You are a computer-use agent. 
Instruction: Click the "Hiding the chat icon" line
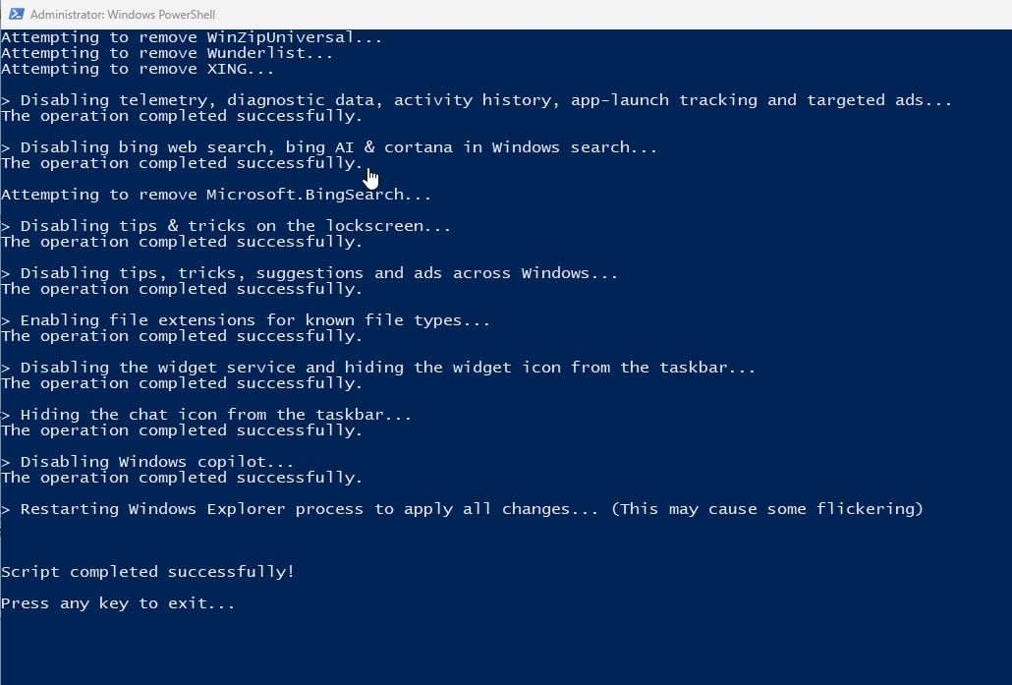(x=216, y=415)
